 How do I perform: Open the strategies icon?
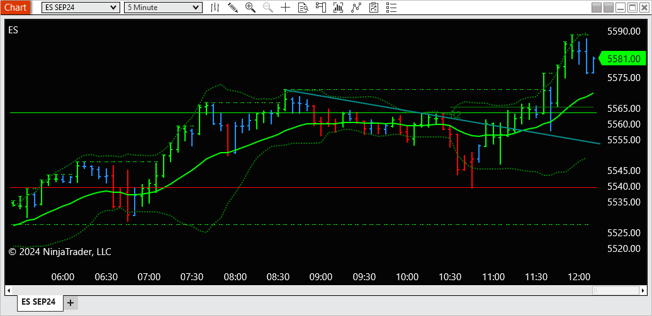click(x=373, y=7)
